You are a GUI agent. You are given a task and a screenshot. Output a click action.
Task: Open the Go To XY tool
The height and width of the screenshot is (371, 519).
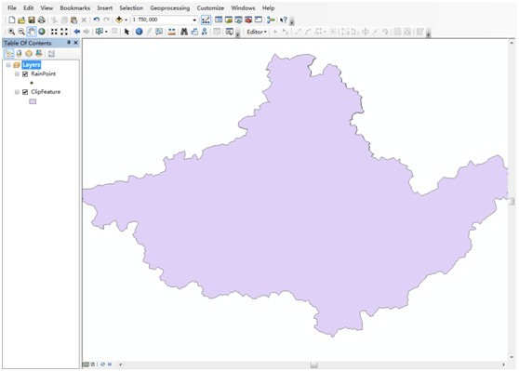[205, 32]
